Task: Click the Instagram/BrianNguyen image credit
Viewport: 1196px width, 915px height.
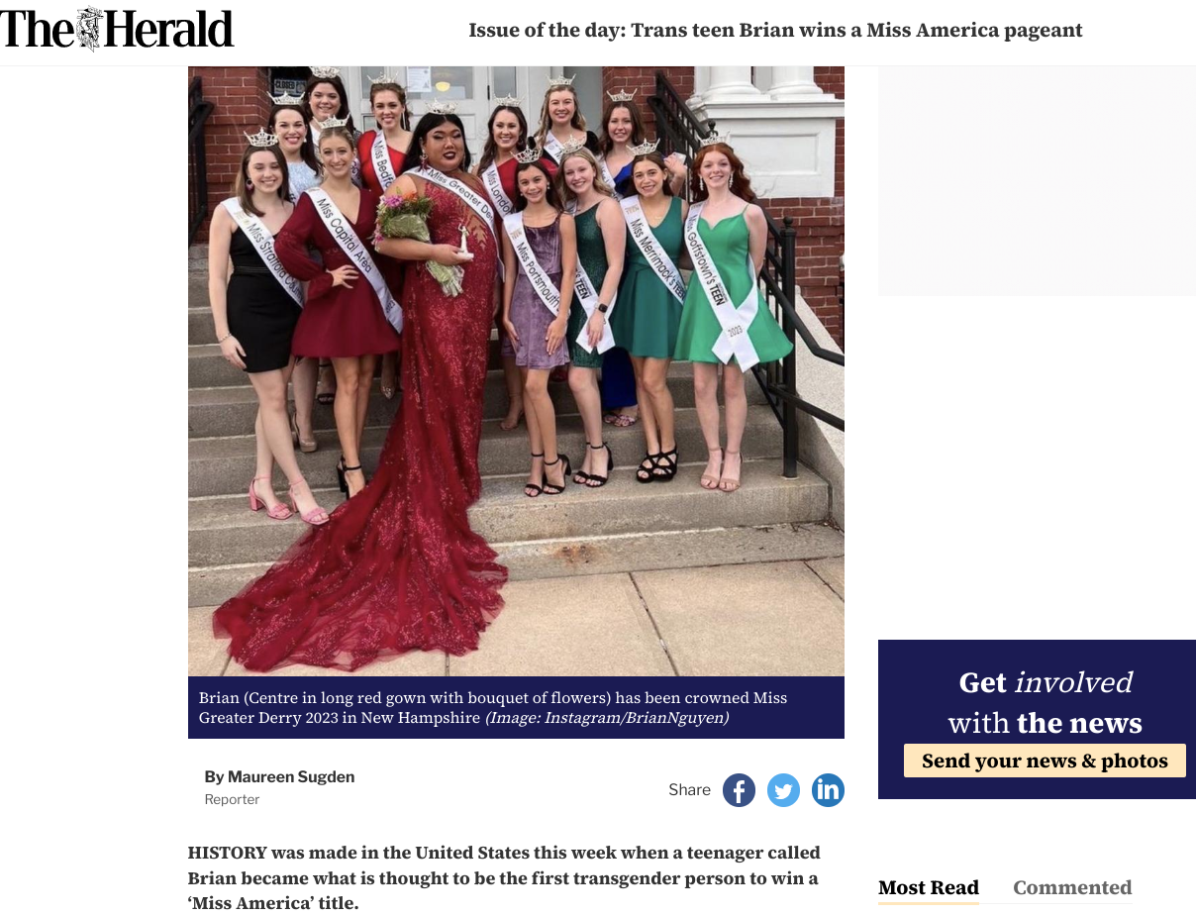Action: click(607, 718)
